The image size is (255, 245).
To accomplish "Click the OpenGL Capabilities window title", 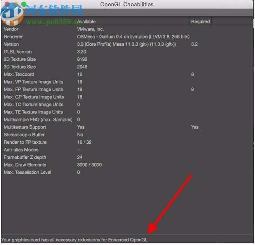I will pos(127,4).
